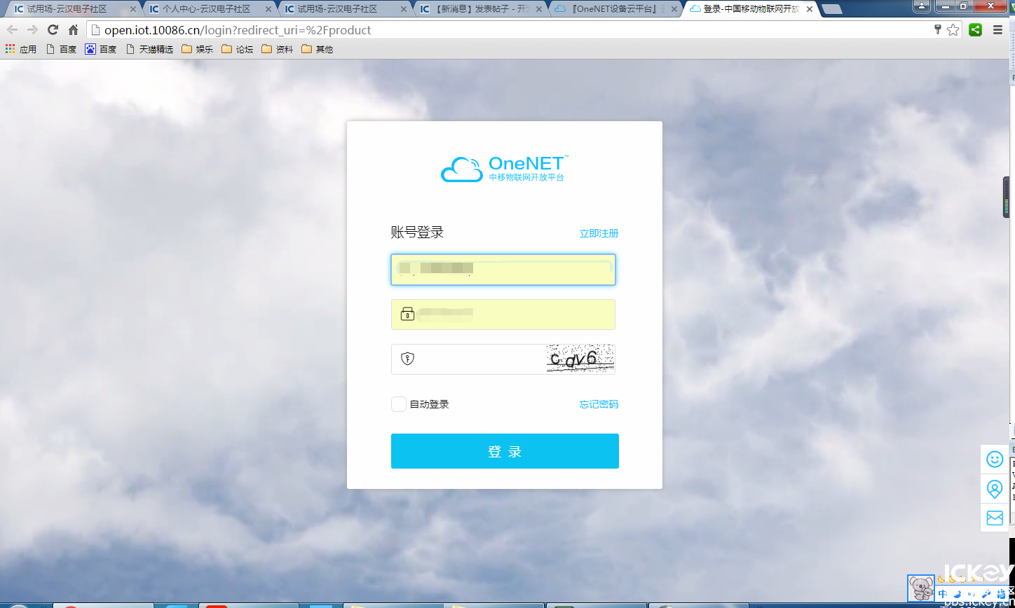Close the 个人中心-云汉电子社区 tab
Viewport: 1015px width, 608px height.
(268, 9)
